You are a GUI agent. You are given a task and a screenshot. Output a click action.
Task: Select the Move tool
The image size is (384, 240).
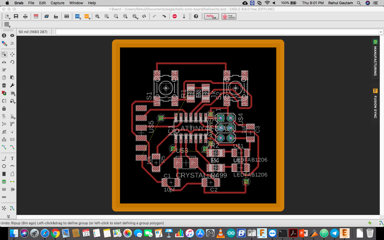12,54
